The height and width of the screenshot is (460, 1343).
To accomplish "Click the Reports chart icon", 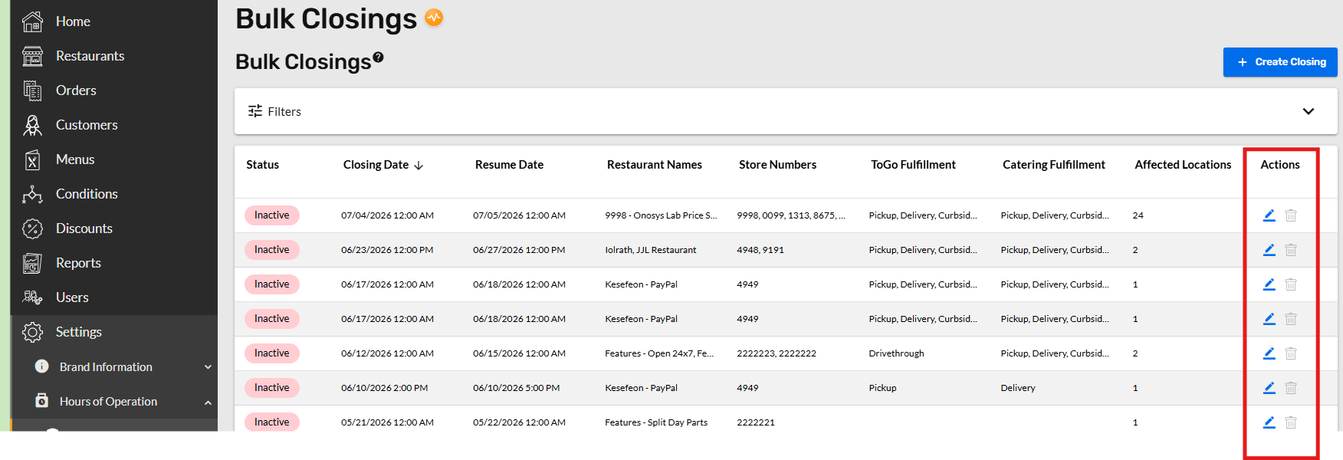I will pyautogui.click(x=32, y=263).
